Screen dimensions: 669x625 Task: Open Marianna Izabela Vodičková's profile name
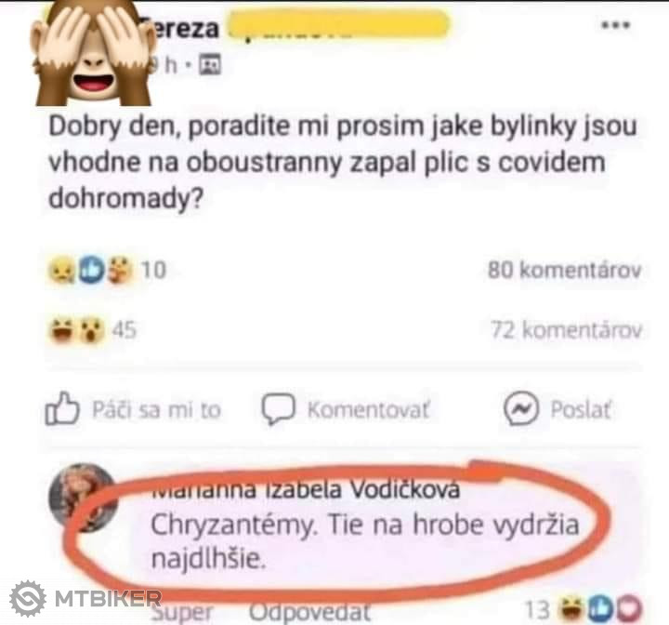click(306, 489)
